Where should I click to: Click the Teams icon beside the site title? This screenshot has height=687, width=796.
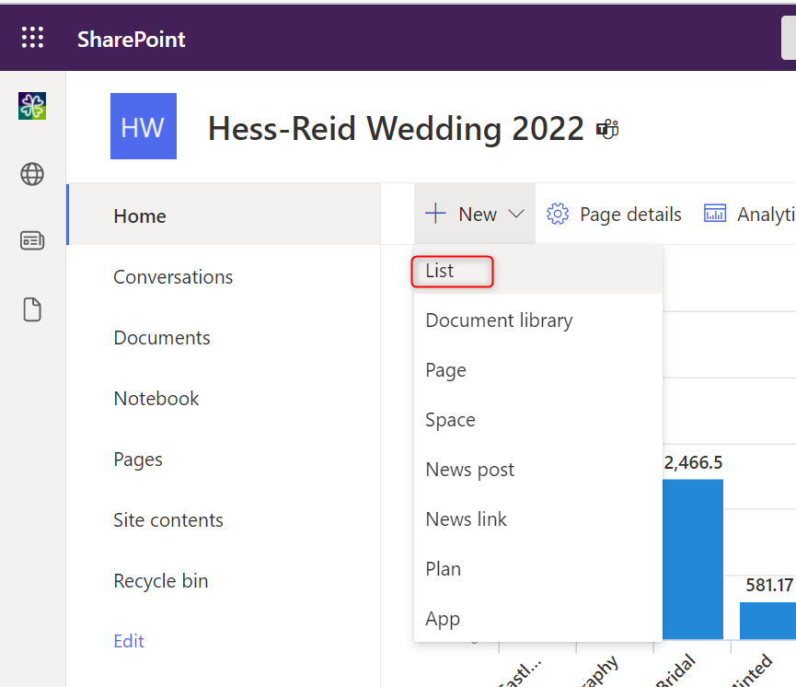click(x=607, y=129)
